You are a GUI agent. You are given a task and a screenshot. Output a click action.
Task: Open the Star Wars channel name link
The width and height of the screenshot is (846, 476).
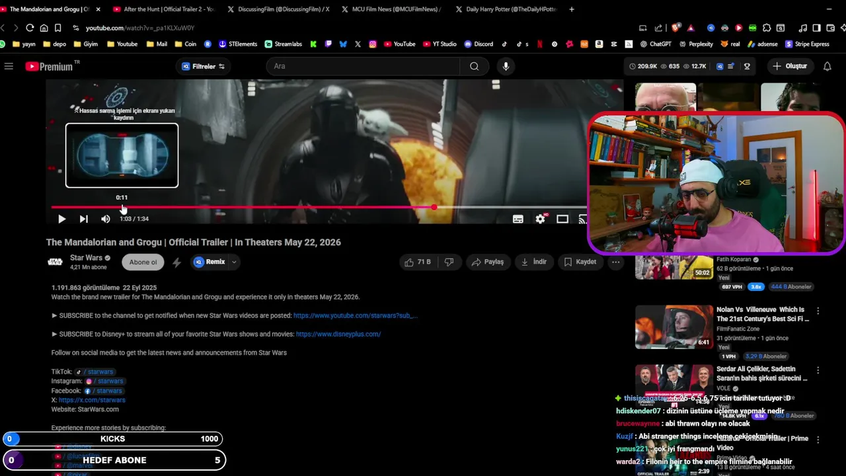tap(86, 258)
